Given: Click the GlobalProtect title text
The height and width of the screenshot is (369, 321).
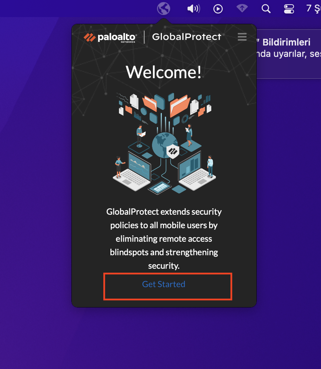Looking at the screenshot, I should click(186, 37).
